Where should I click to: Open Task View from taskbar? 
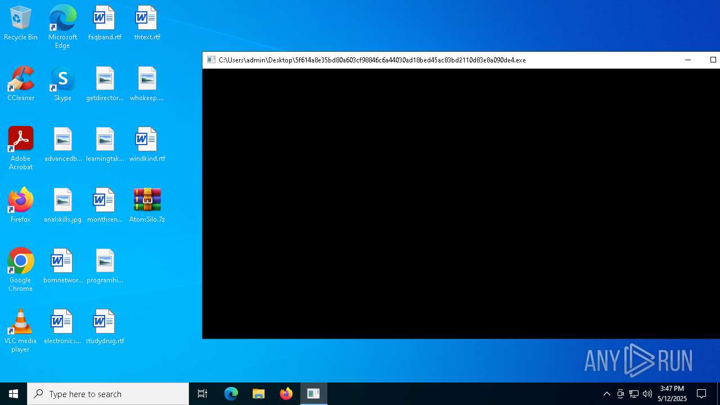click(202, 394)
